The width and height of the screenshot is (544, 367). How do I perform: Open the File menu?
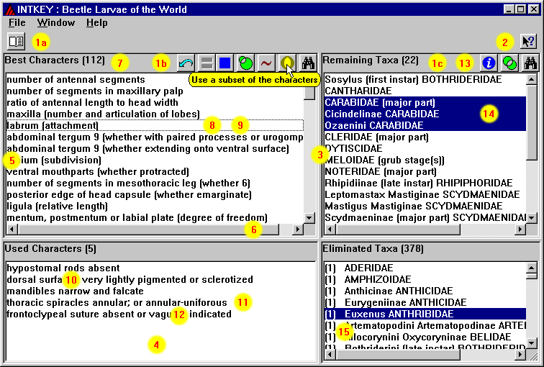pos(17,23)
